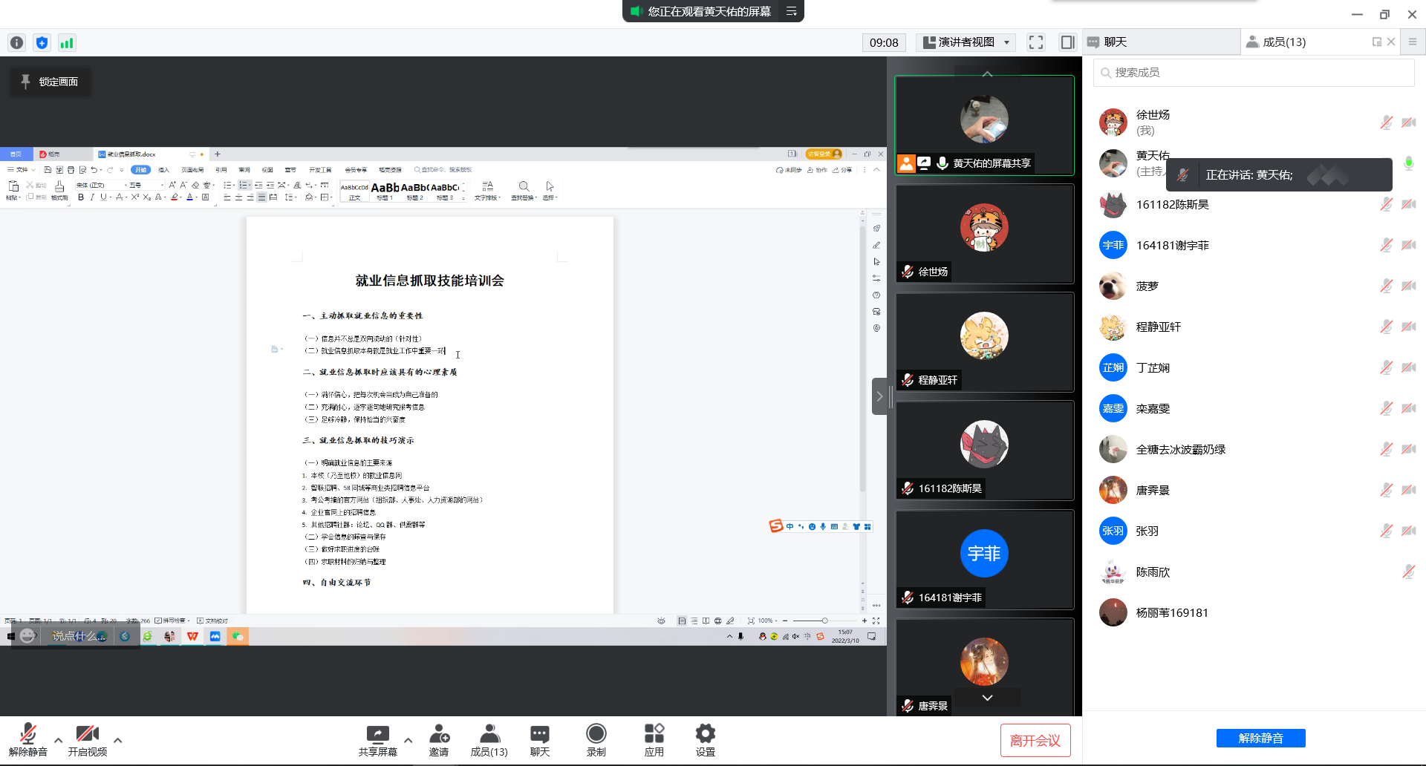Switch to the 聊天 chat tab
The height and width of the screenshot is (766, 1426).
point(1115,42)
